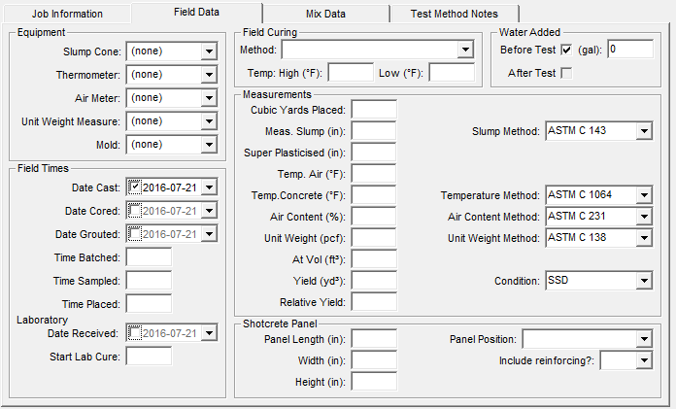Open the Include reinforcing dropdown
Screen dimensions: 676x409
(x=643, y=361)
